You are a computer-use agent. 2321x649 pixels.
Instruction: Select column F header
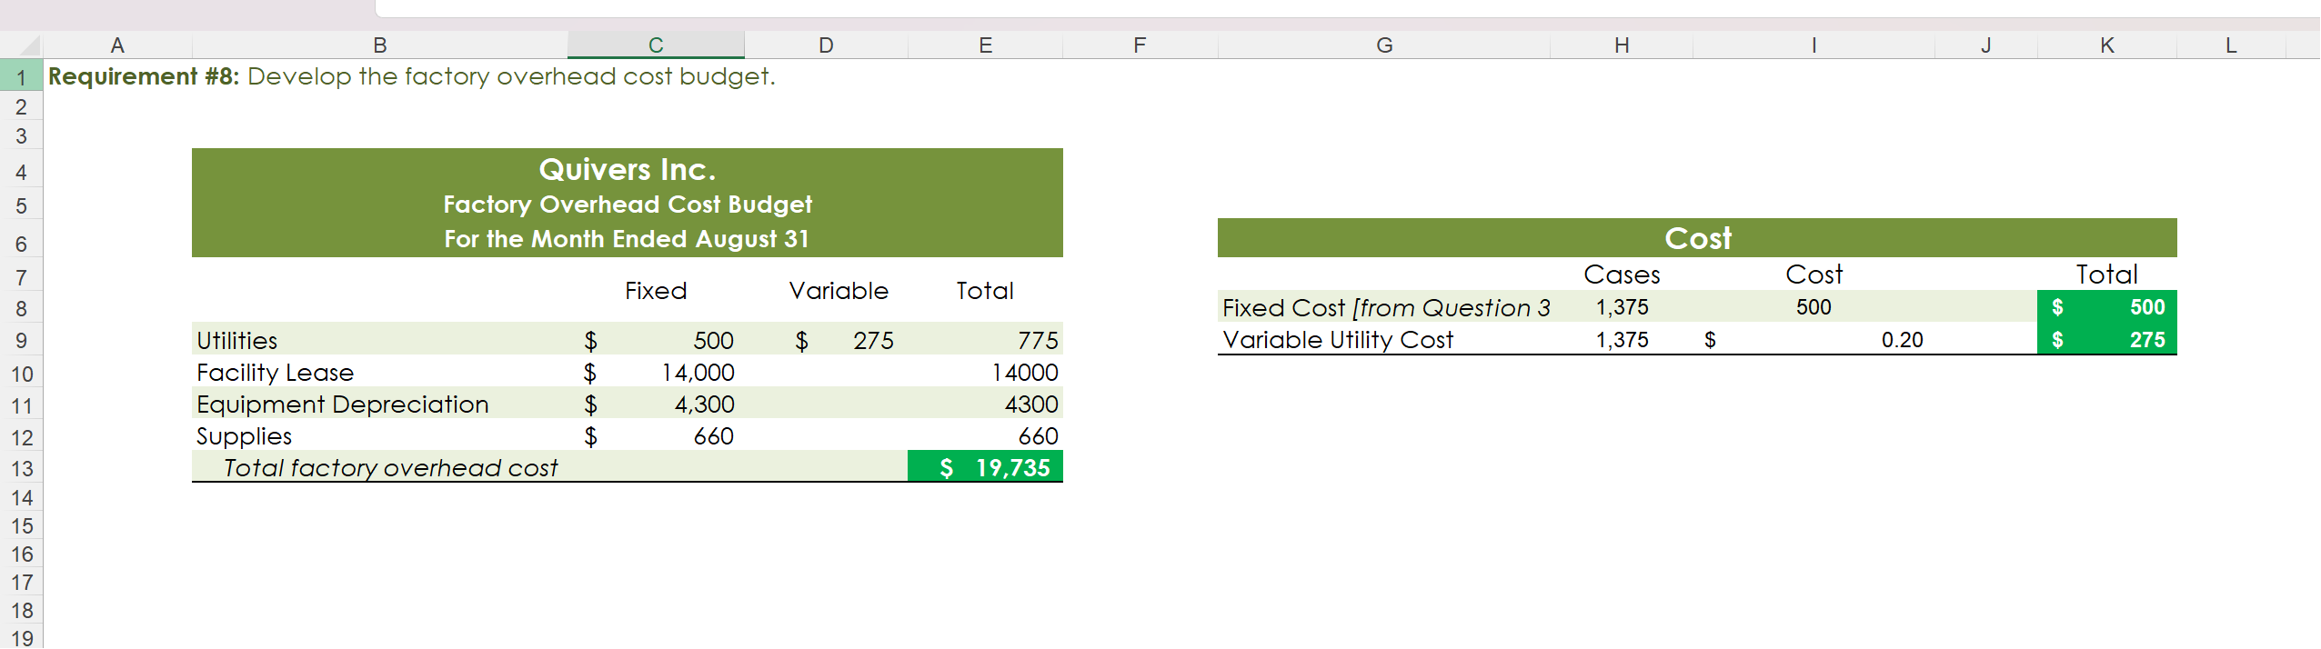(x=1140, y=45)
